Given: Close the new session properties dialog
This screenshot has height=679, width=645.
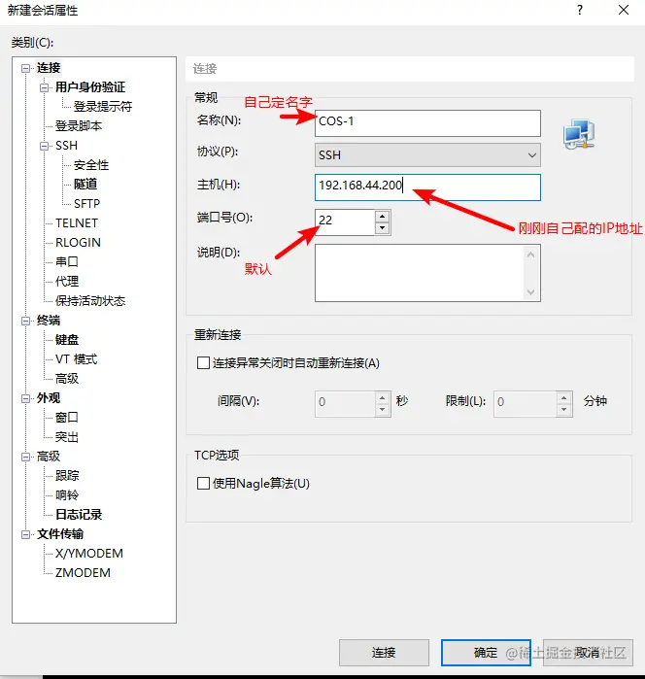Looking at the screenshot, I should tap(624, 10).
